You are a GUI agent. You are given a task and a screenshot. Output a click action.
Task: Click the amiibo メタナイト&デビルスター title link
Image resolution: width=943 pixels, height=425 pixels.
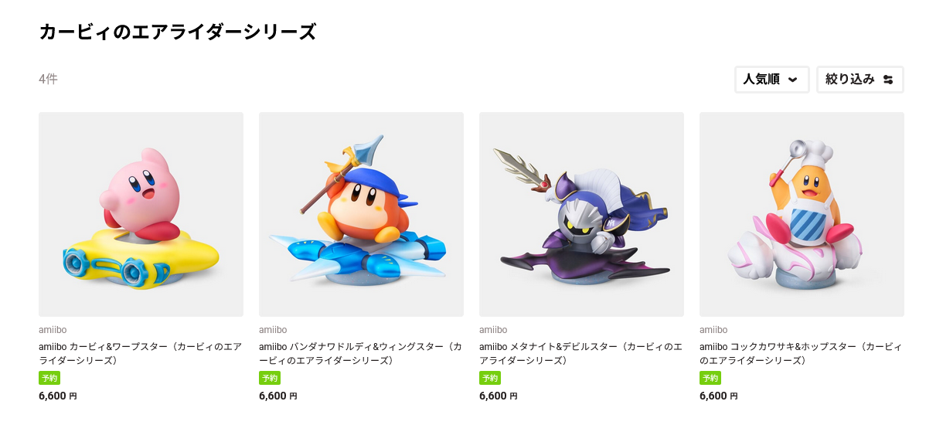pyautogui.click(x=581, y=354)
